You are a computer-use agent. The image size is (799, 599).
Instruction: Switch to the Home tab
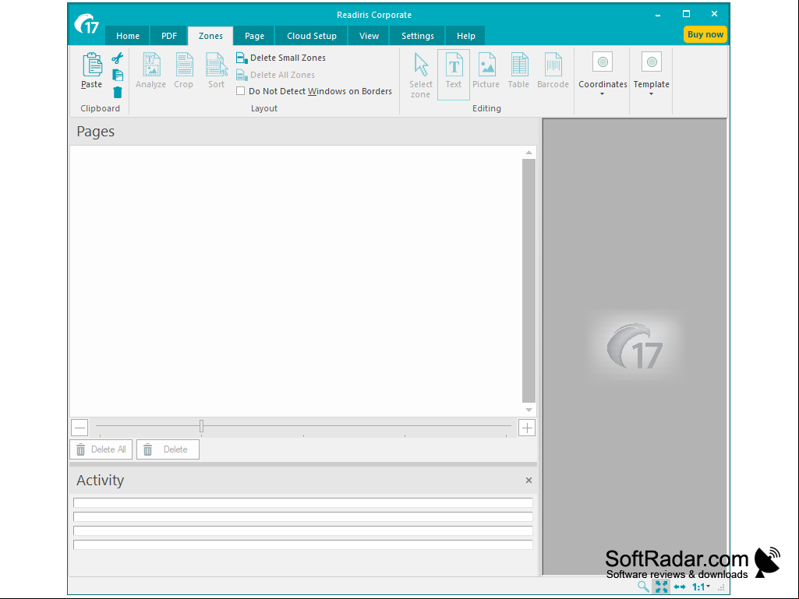pos(128,36)
